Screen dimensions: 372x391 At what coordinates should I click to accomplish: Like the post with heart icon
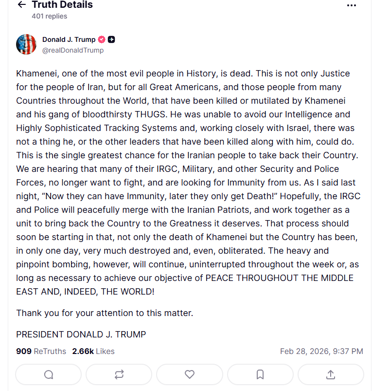[190, 374]
